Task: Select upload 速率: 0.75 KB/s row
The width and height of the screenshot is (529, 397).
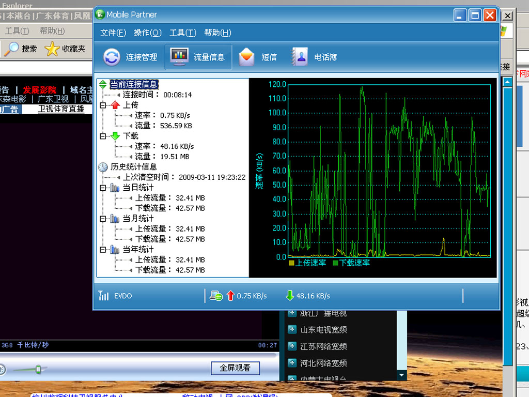Action: tap(163, 115)
